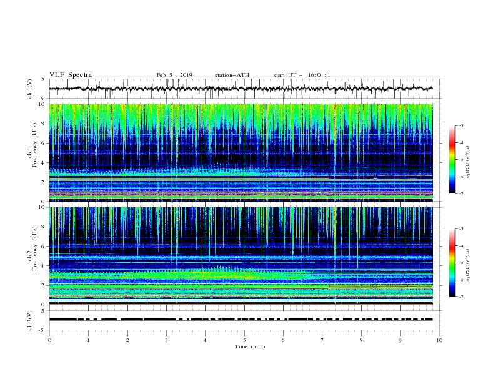
Task: Select the "ch.1(V)" axis label
Action: point(30,89)
